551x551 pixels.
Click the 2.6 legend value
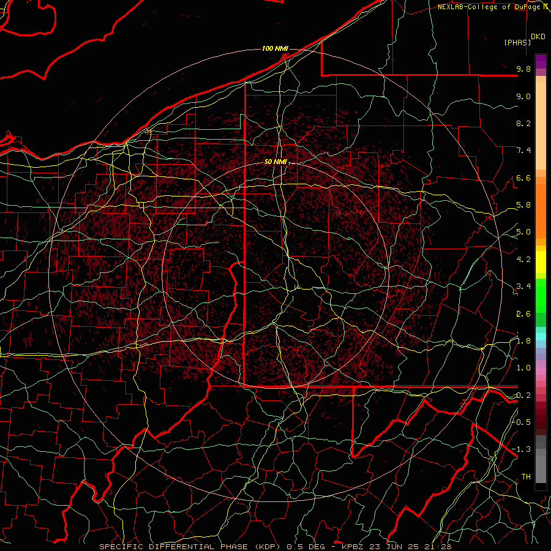[523, 314]
